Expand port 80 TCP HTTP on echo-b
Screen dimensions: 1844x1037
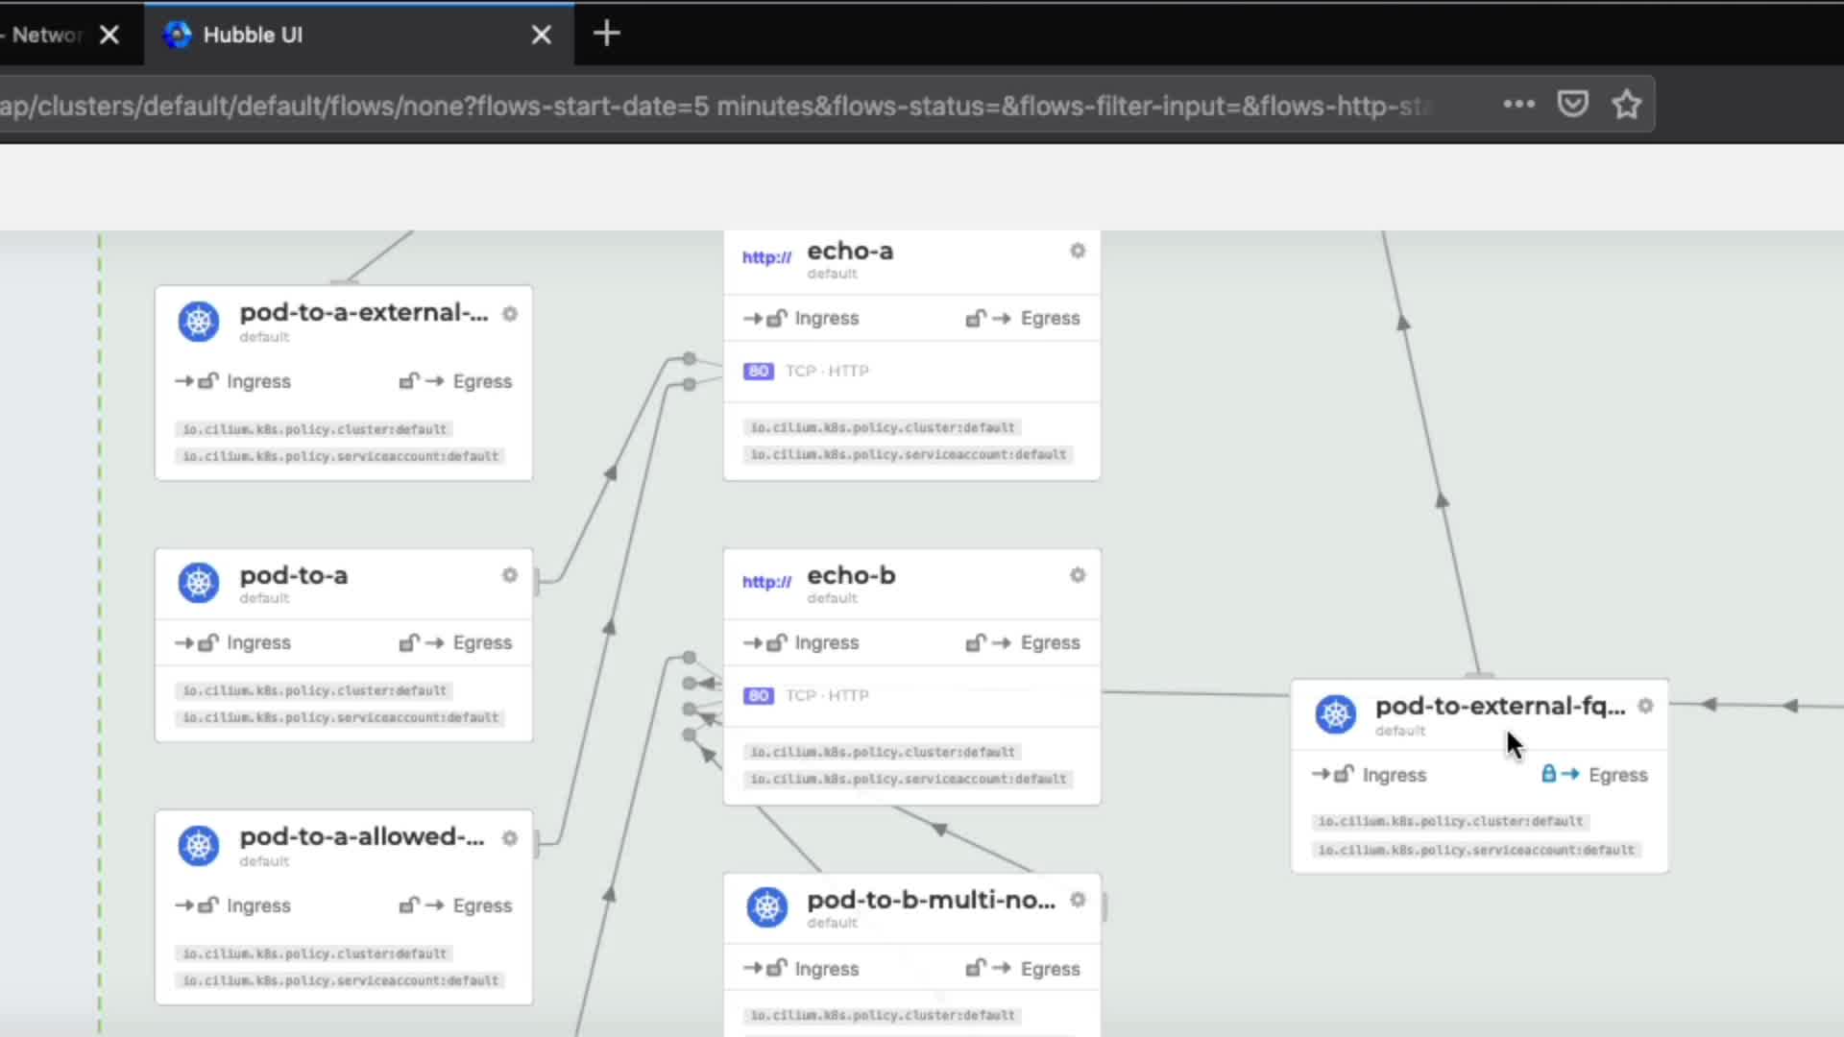(x=807, y=695)
